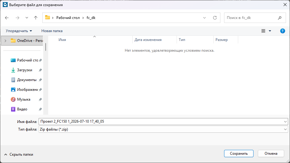This screenshot has height=163, width=290.
Task: Click the pin icon next to Музыка
Action: click(x=40, y=99)
